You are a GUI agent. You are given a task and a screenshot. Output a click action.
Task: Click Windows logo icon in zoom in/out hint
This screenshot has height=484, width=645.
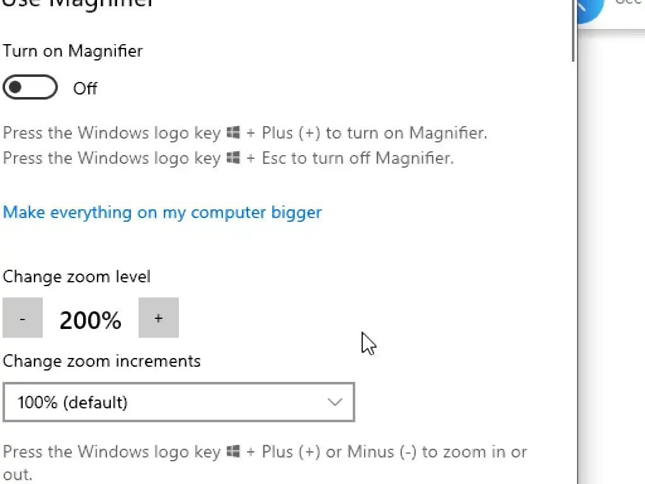(234, 452)
